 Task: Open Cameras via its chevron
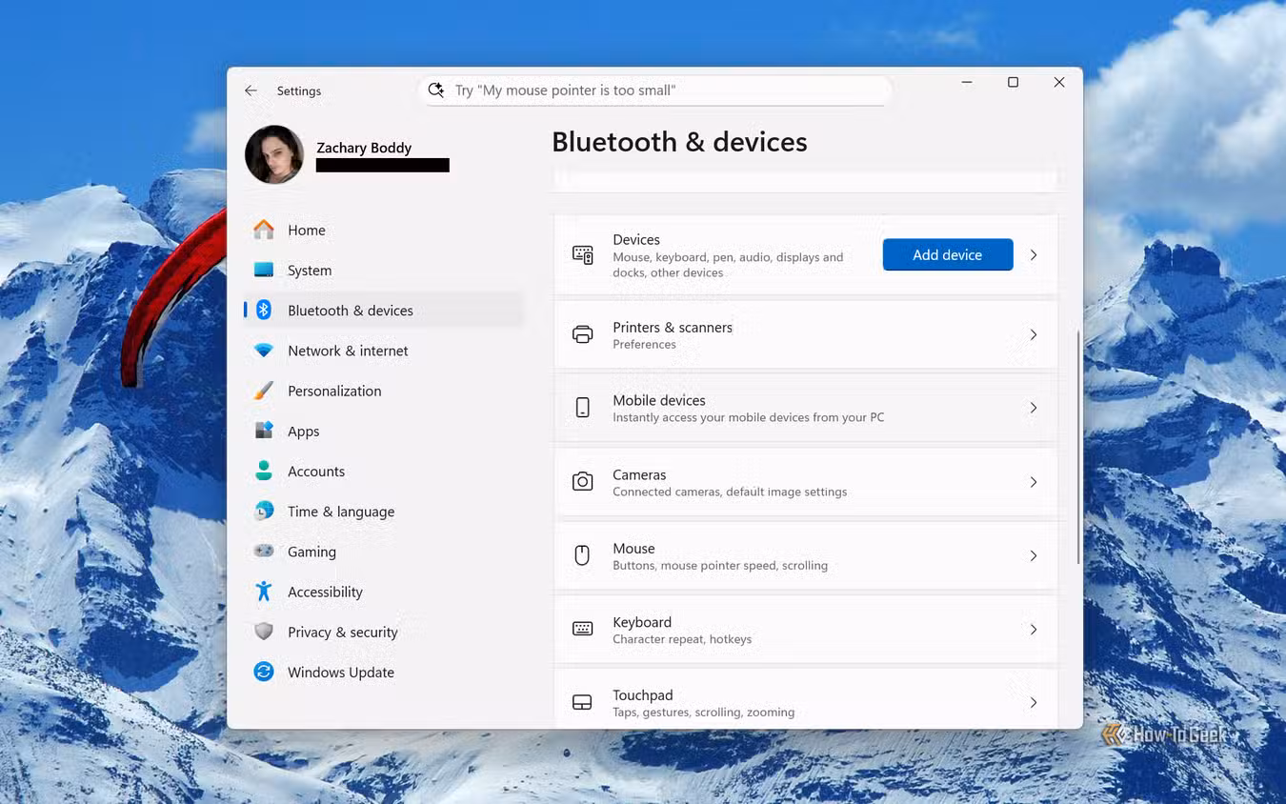click(x=1034, y=482)
